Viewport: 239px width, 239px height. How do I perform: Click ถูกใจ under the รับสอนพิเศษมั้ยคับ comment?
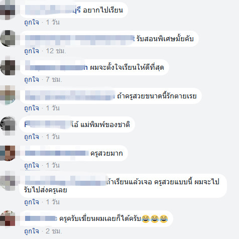click(32, 51)
